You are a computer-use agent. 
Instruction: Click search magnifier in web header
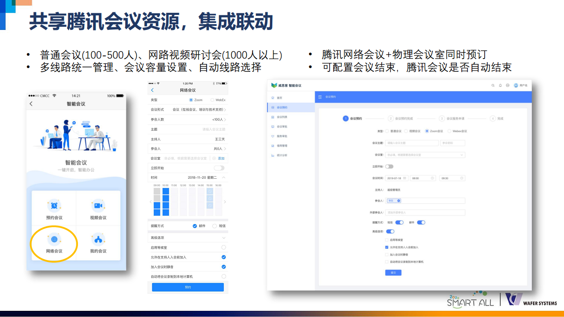tap(493, 85)
